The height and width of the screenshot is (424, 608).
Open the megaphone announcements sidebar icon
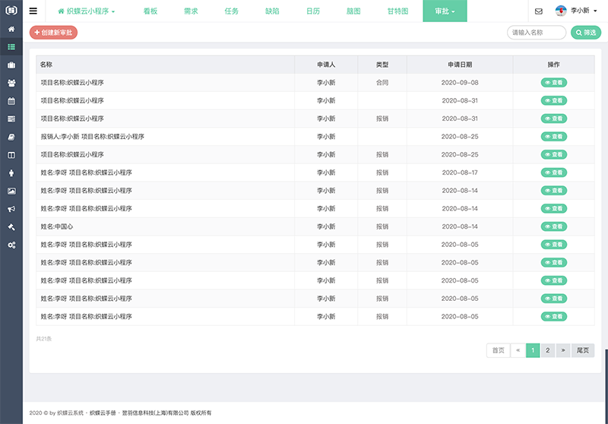pos(11,209)
